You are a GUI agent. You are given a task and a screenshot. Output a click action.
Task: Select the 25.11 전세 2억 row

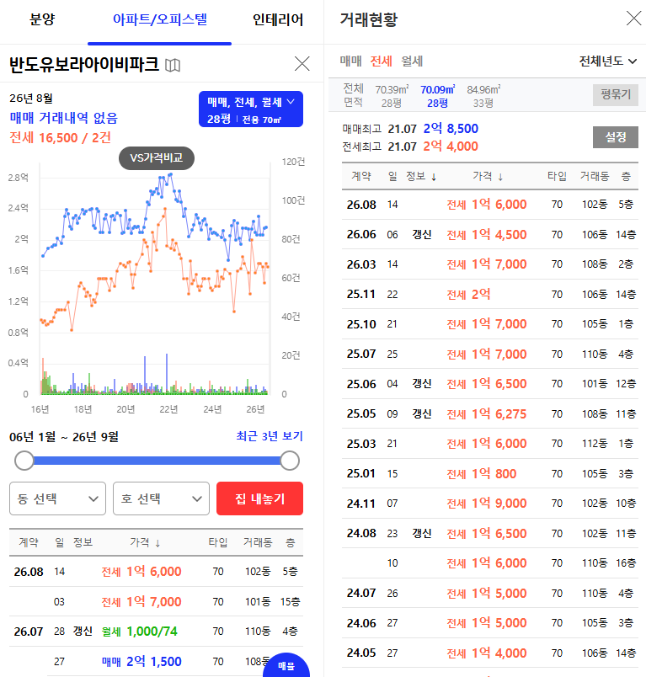pyautogui.click(x=490, y=294)
